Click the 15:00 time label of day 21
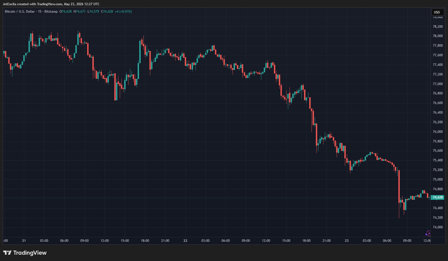This screenshot has width=448, height=261. coord(125,241)
